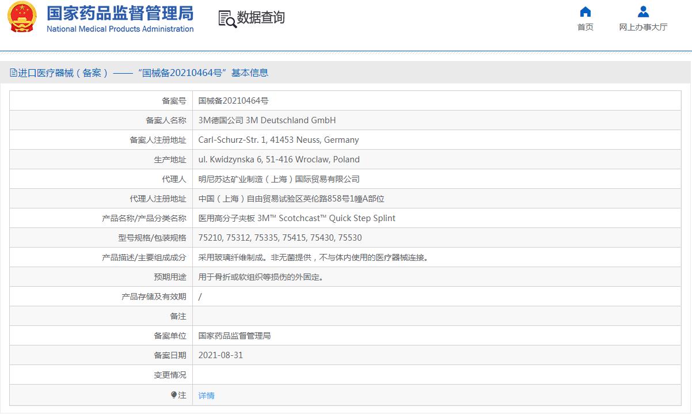Click the document icon before 进口医疗器械
This screenshot has height=414, width=692.
click(14, 73)
